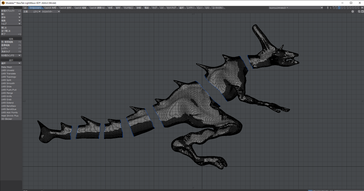364x191 pixels.
Task: Select the Meta Mesh tool
Action: click(11, 67)
